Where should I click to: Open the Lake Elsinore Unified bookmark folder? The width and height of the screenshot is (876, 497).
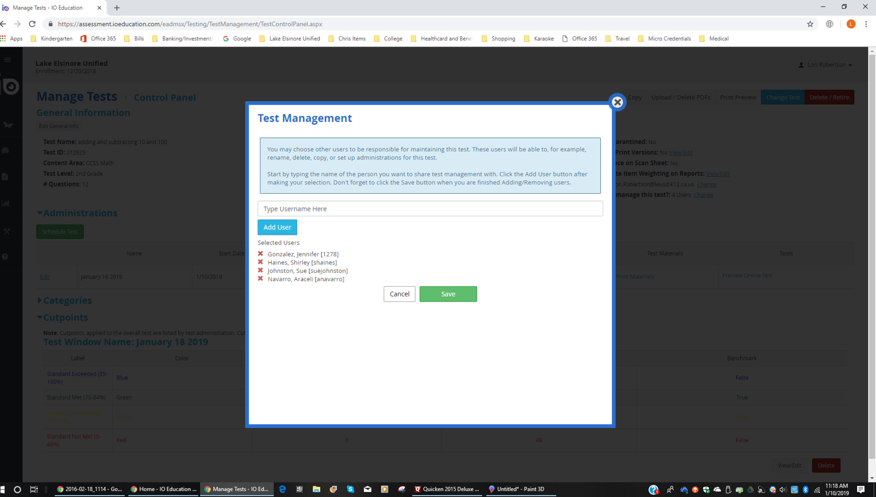(x=290, y=38)
